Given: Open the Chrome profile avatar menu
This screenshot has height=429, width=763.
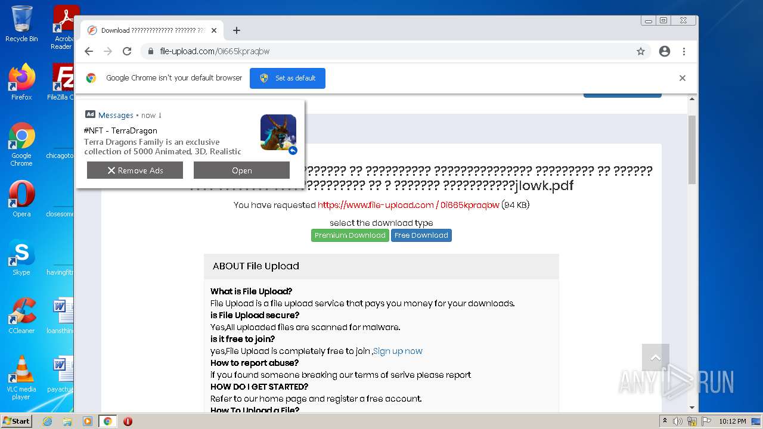Looking at the screenshot, I should [665, 51].
